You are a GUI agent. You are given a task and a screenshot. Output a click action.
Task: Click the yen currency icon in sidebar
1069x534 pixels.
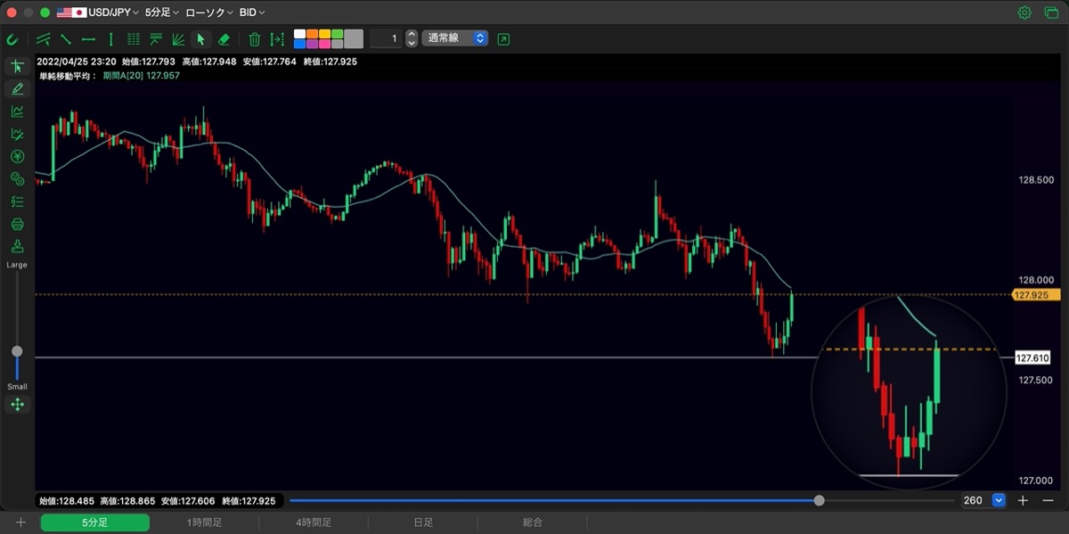click(17, 156)
